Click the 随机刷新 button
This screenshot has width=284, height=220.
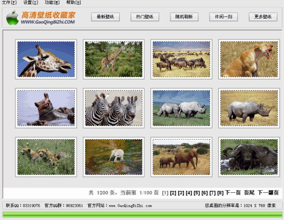(184, 17)
